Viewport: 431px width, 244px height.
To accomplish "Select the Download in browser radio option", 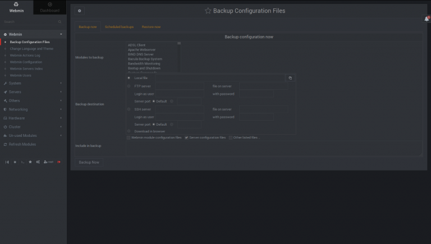I will point(129,131).
